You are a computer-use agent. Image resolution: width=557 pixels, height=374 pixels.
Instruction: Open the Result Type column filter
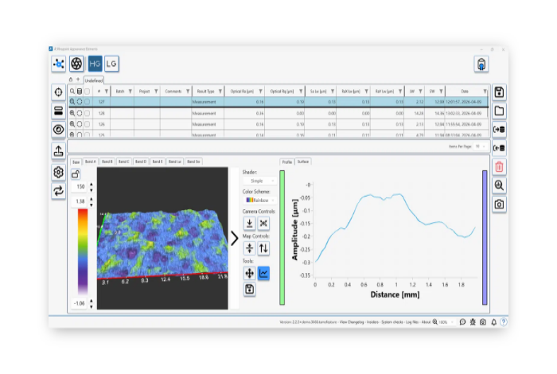[x=220, y=92]
